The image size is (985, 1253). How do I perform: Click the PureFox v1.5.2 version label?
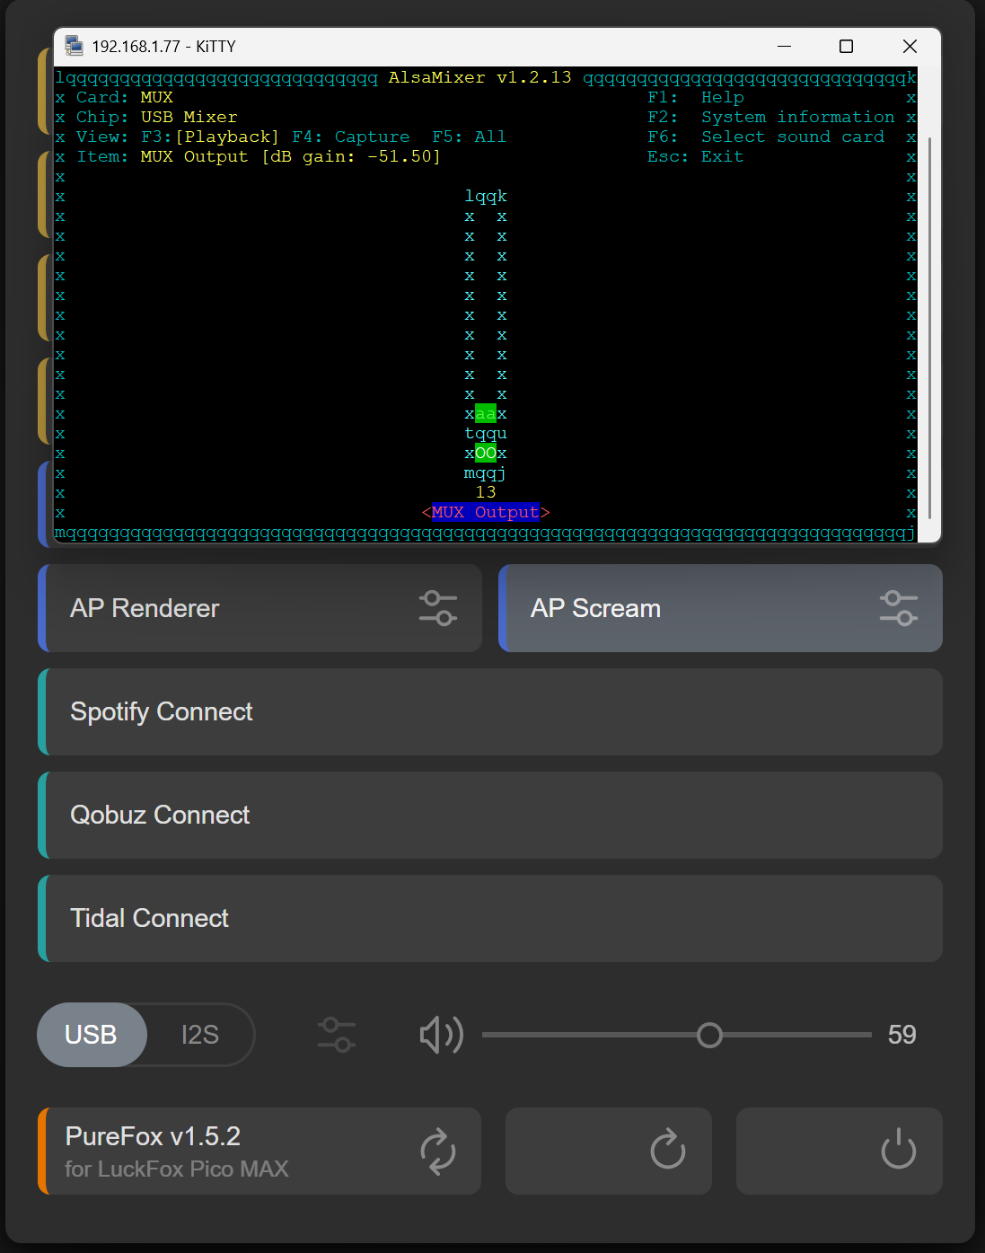tap(154, 1136)
